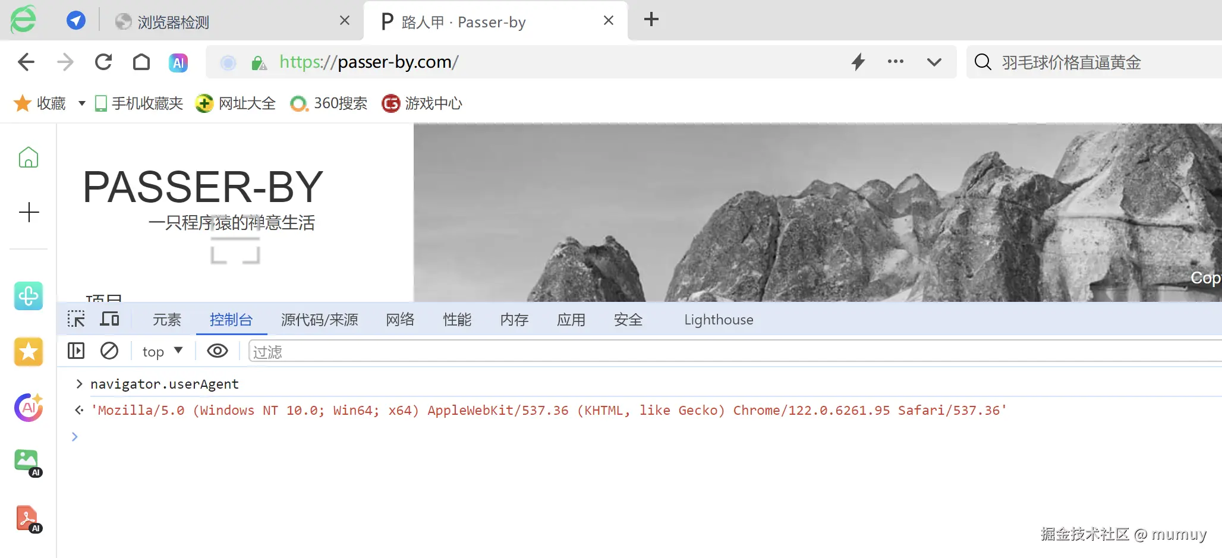This screenshot has height=558, width=1222.
Task: Click the PASSER-BY site title
Action: [x=203, y=187]
